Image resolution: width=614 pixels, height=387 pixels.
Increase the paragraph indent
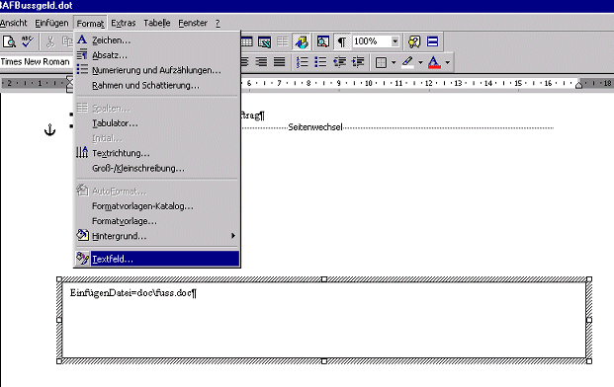pyautogui.click(x=358, y=62)
